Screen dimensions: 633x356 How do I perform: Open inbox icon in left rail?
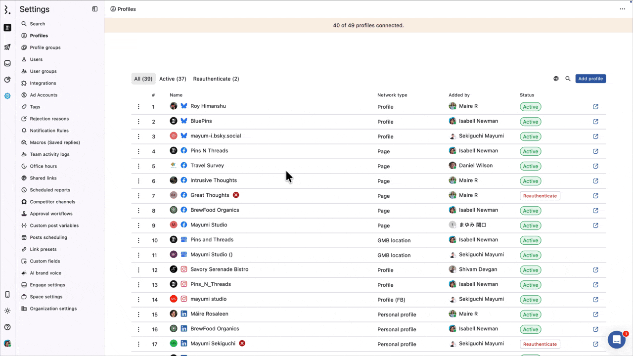(7, 63)
